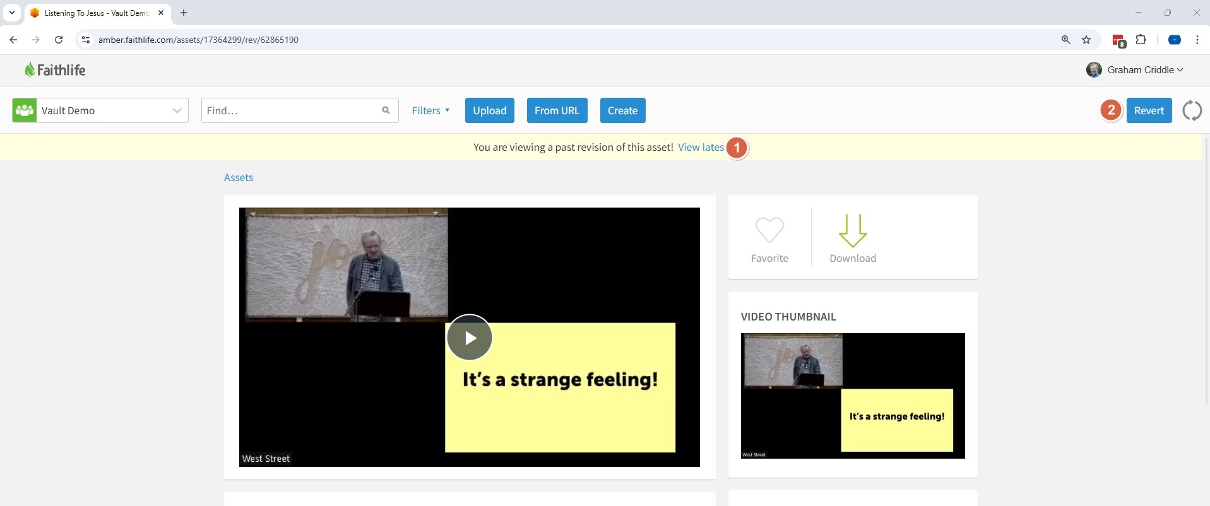Click the past revision notice text
Screen dimensions: 1210x506
point(573,147)
